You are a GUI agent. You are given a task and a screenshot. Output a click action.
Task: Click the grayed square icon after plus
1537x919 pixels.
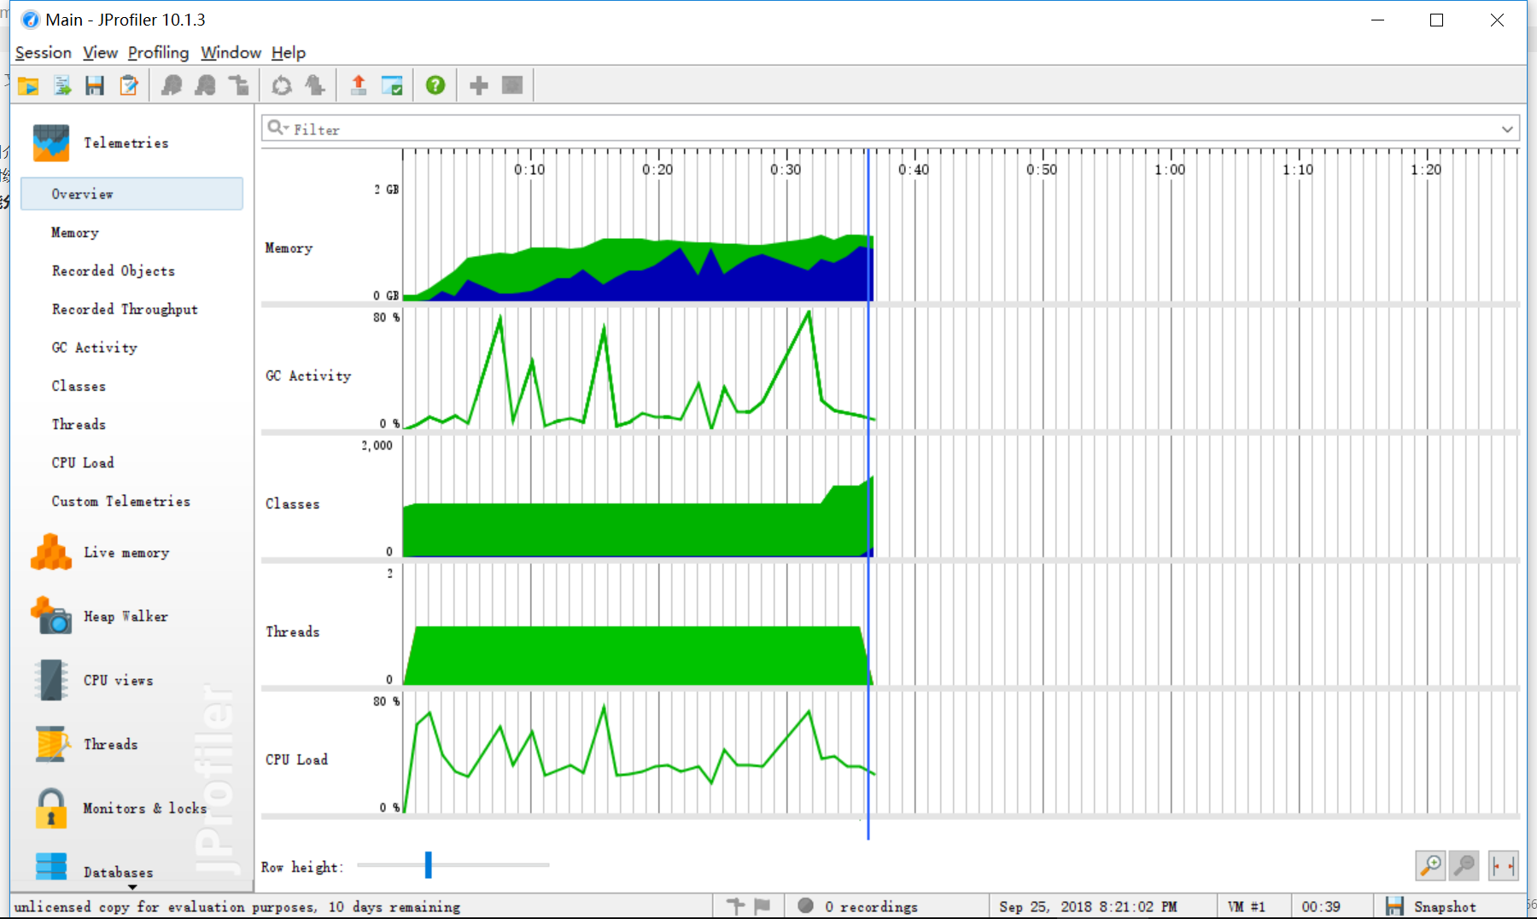click(x=512, y=85)
